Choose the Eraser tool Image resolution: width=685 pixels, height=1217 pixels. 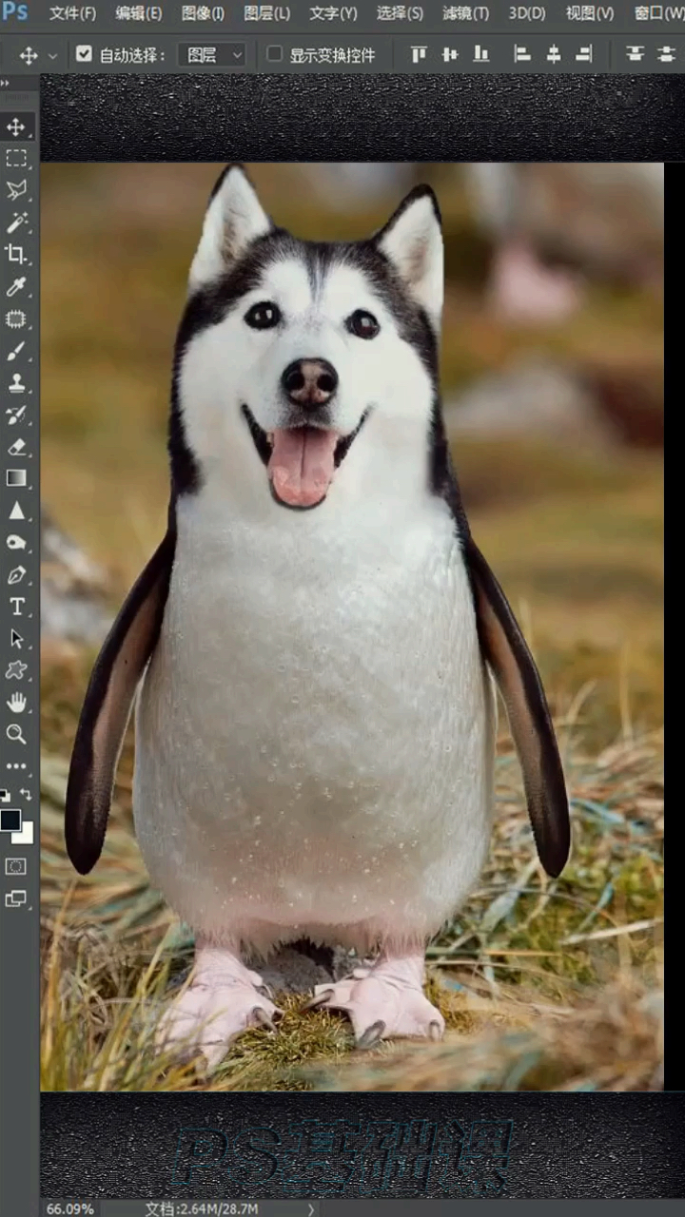(16, 447)
